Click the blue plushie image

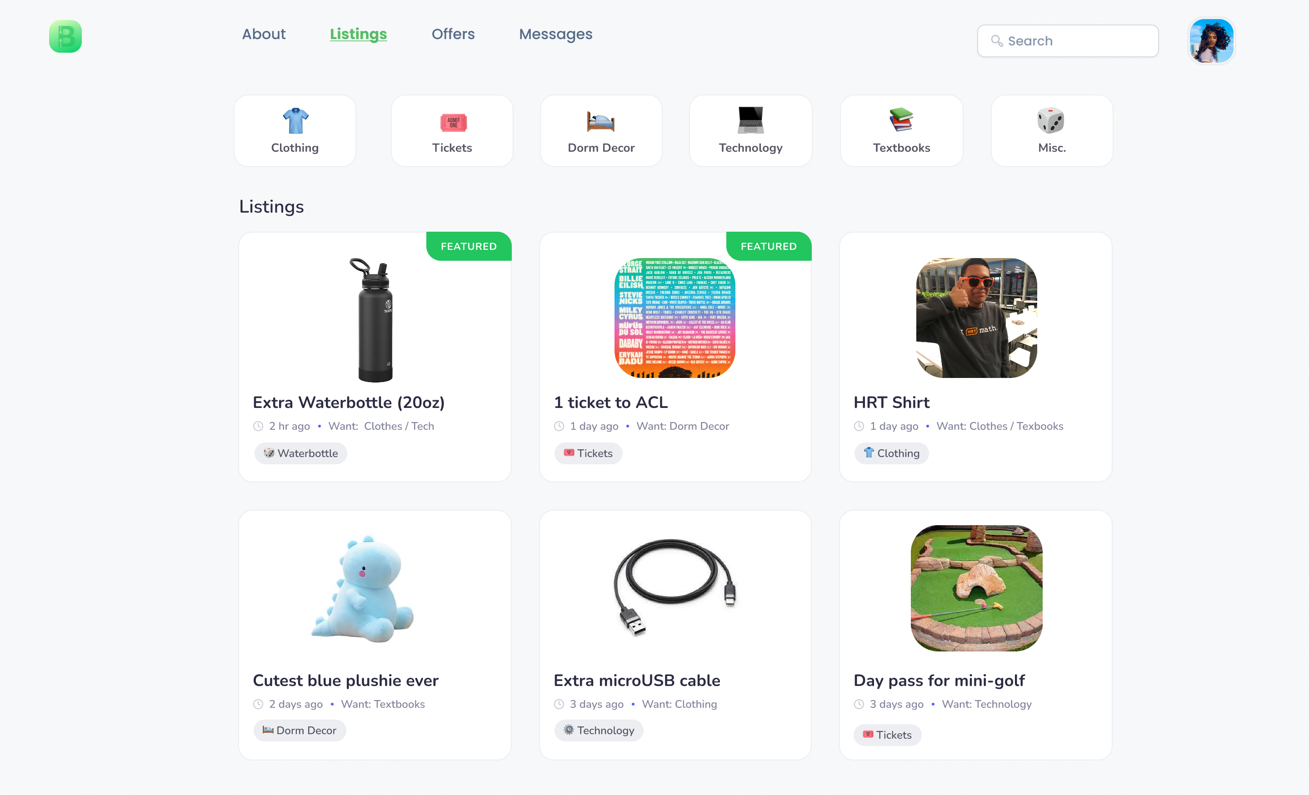coord(363,588)
